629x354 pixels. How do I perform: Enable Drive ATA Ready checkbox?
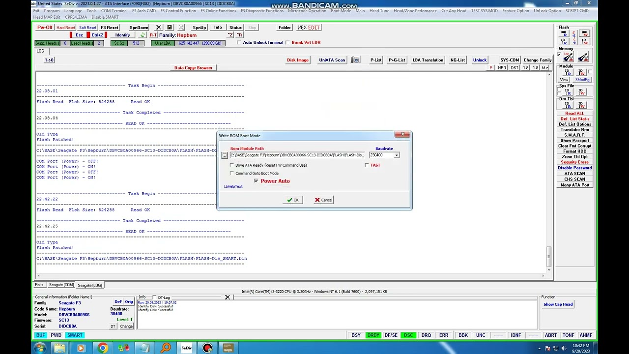pos(232,165)
